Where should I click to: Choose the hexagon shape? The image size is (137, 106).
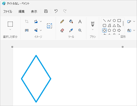114,30
